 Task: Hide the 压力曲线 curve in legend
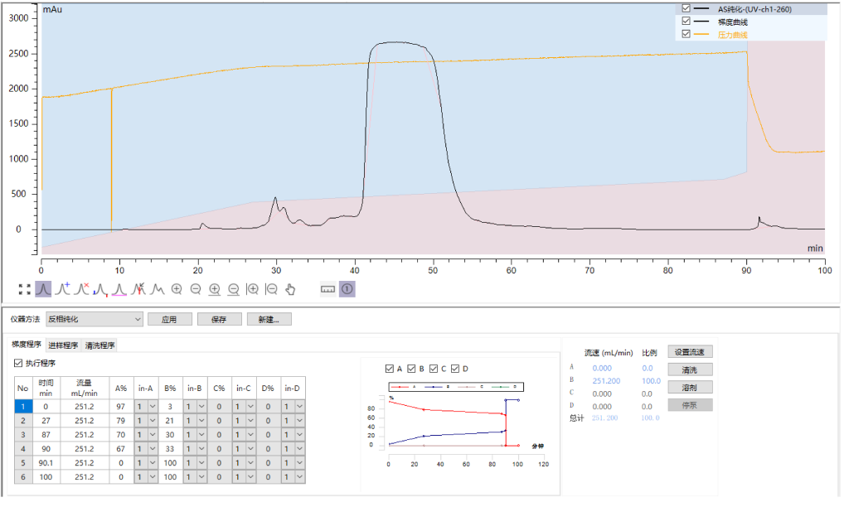686,34
